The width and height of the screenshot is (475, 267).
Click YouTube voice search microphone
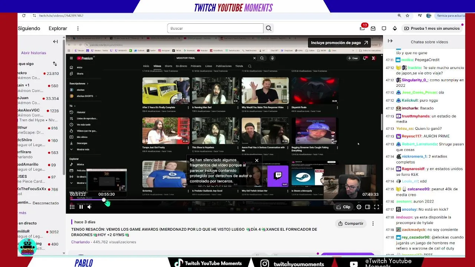pos(272,58)
